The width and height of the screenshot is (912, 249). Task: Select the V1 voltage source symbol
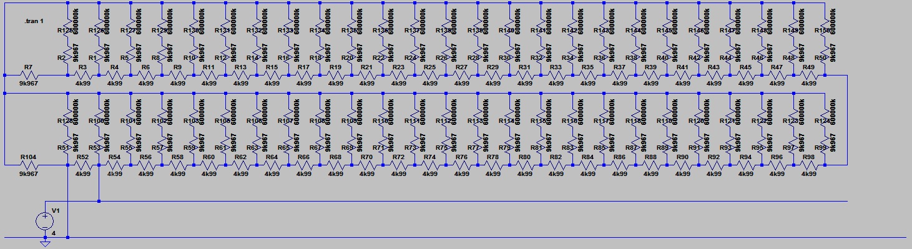(x=45, y=221)
